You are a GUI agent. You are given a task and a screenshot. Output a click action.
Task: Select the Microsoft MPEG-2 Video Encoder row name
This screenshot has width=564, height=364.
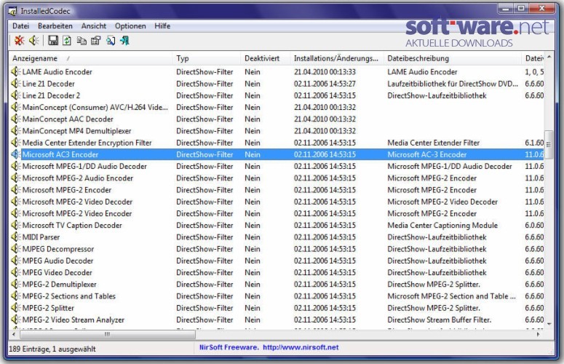[x=77, y=213]
